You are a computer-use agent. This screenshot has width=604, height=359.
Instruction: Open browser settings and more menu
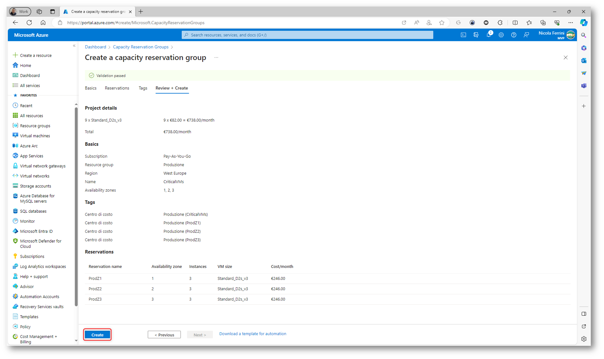click(570, 23)
